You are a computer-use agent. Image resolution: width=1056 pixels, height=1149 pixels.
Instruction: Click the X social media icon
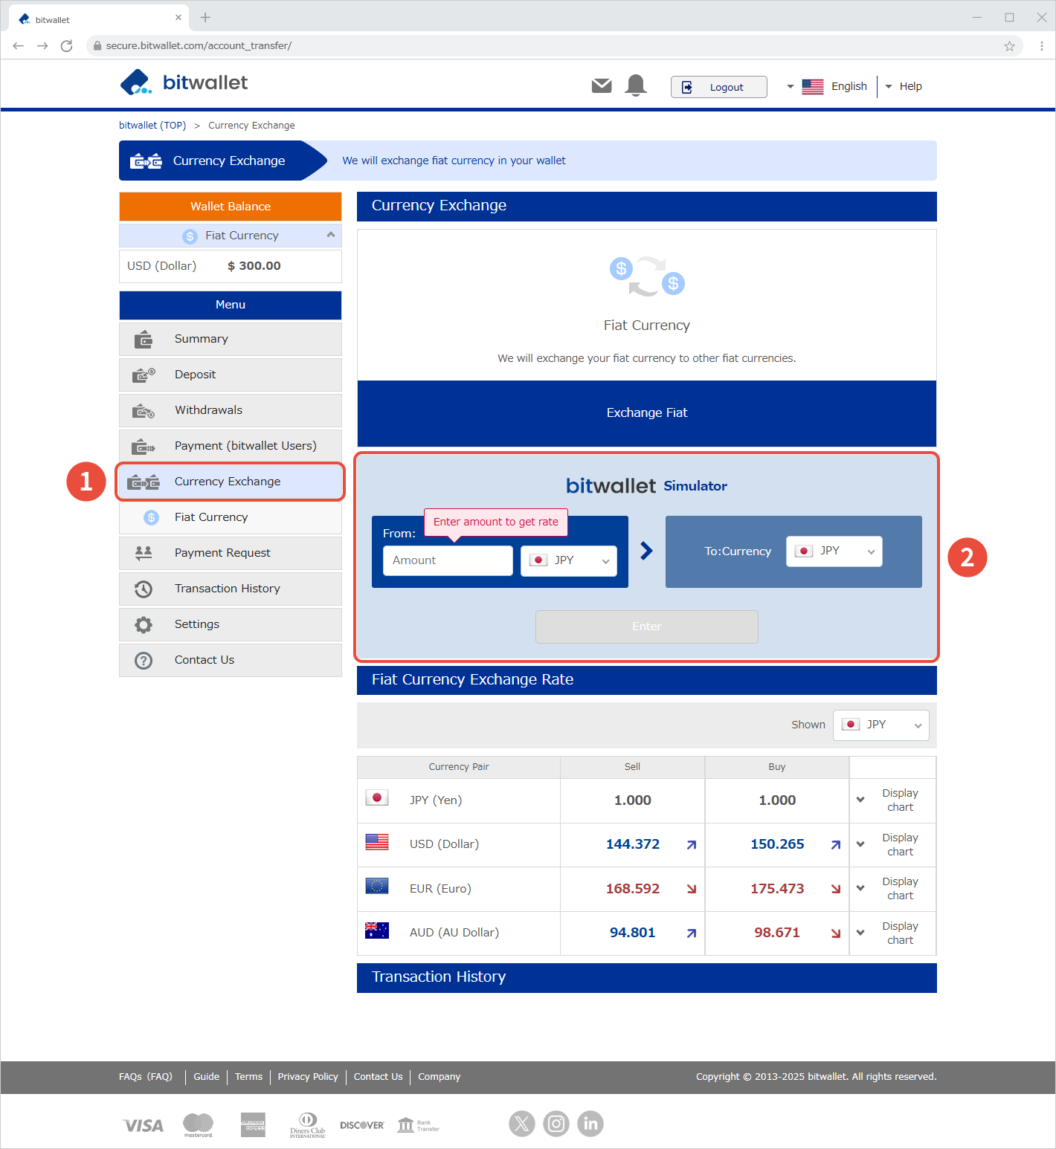pyautogui.click(x=522, y=1124)
